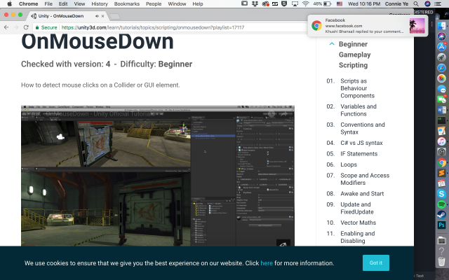Open Sublime Text from the Dock
Viewport: 449px width, 280px height.
tap(441, 173)
